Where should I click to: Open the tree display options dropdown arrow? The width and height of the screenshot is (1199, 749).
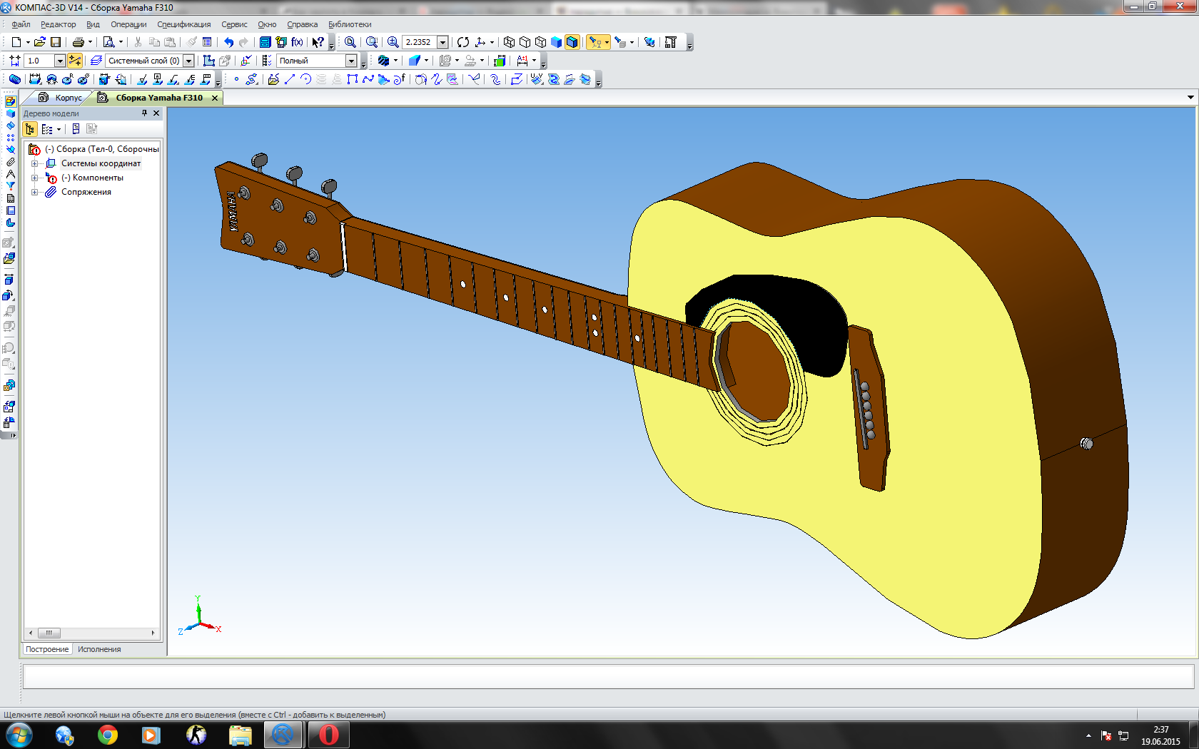(x=59, y=129)
